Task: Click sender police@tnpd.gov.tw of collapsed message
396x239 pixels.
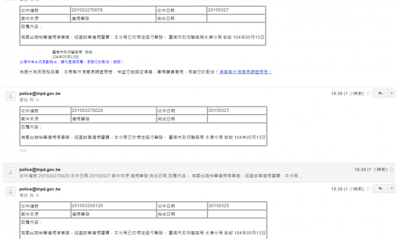Action: [40, 169]
